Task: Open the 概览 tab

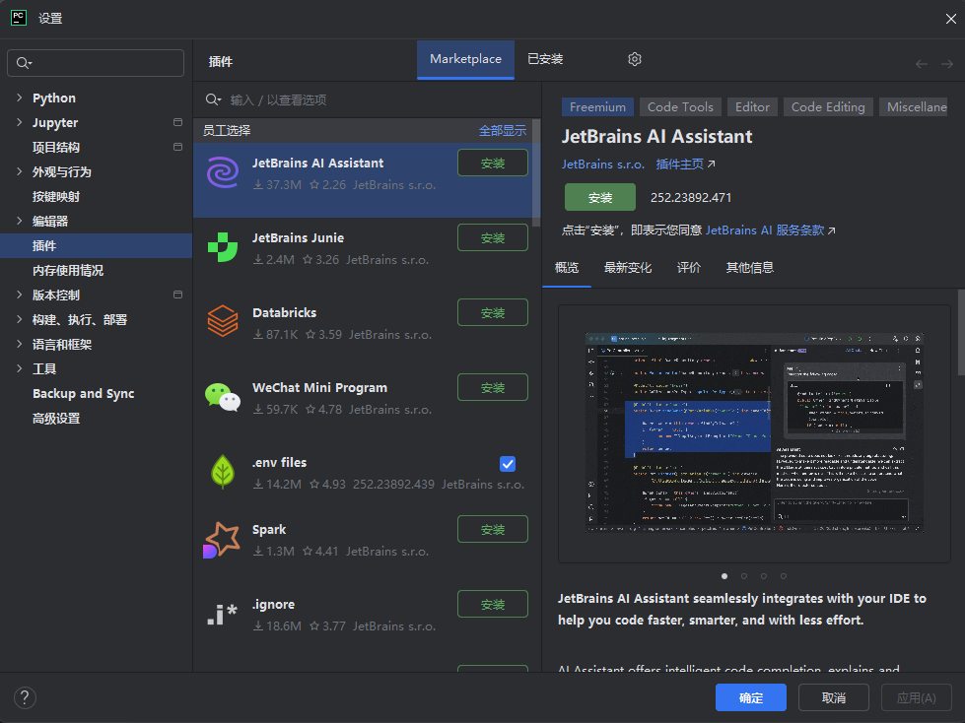Action: [x=567, y=268]
